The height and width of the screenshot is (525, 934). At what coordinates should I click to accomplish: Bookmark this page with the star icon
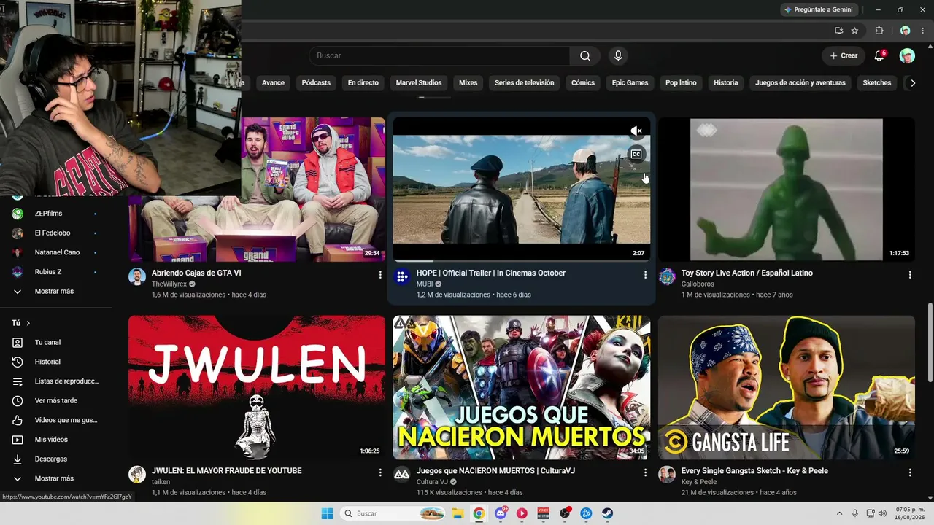[854, 31]
